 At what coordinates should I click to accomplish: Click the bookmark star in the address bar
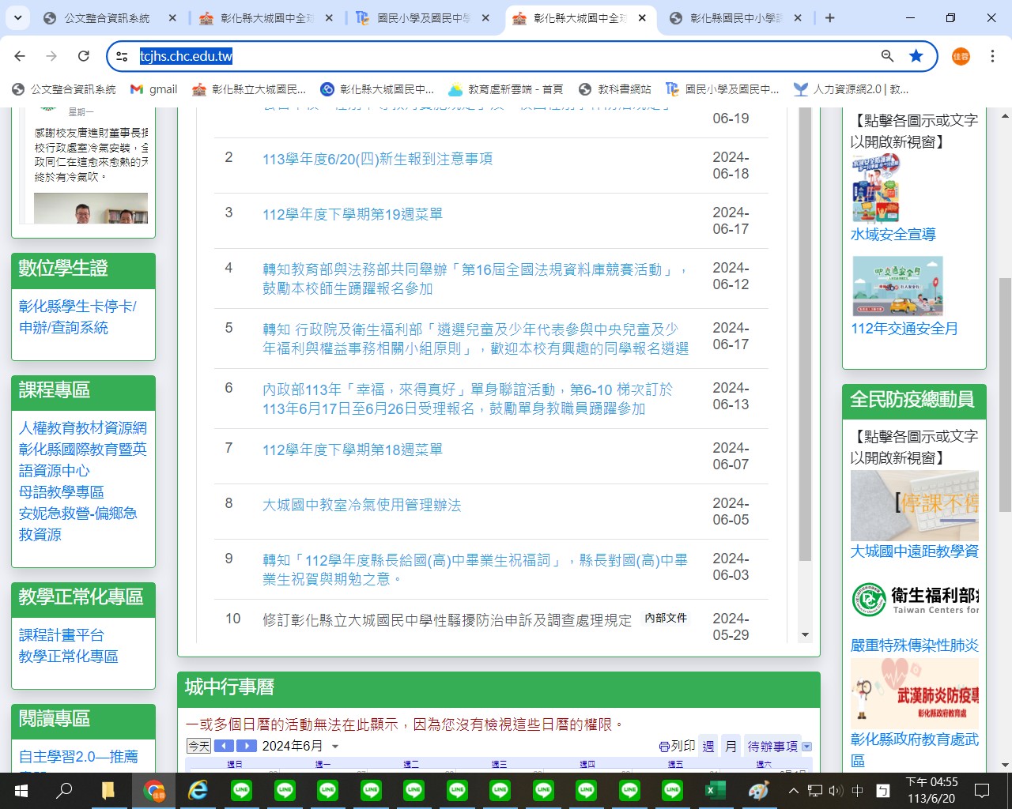point(916,56)
